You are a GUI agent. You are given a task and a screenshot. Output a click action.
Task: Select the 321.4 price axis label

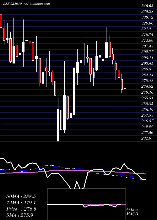[x=146, y=29]
